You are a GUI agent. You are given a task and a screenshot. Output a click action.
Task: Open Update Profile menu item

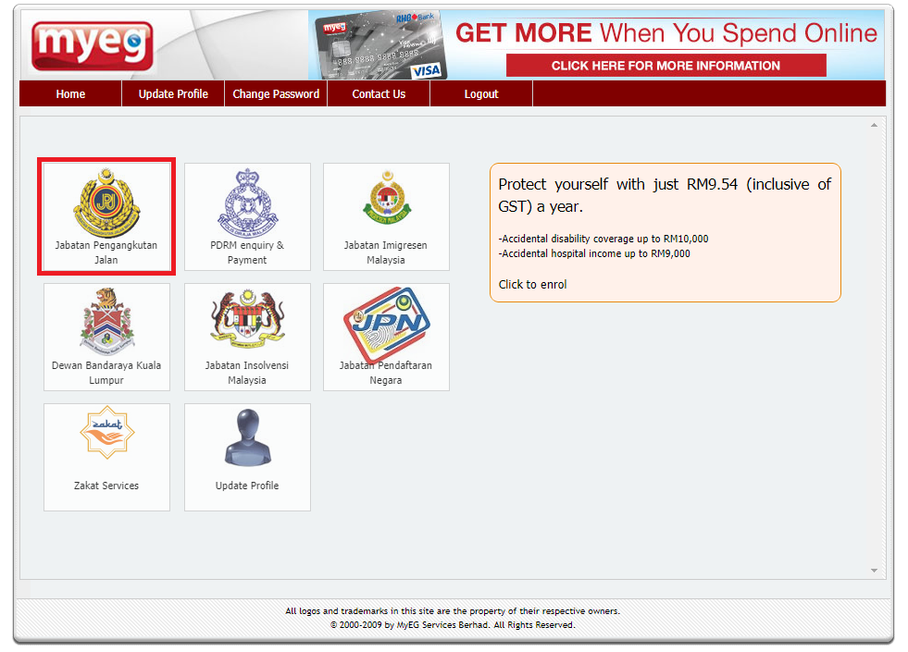(x=173, y=93)
